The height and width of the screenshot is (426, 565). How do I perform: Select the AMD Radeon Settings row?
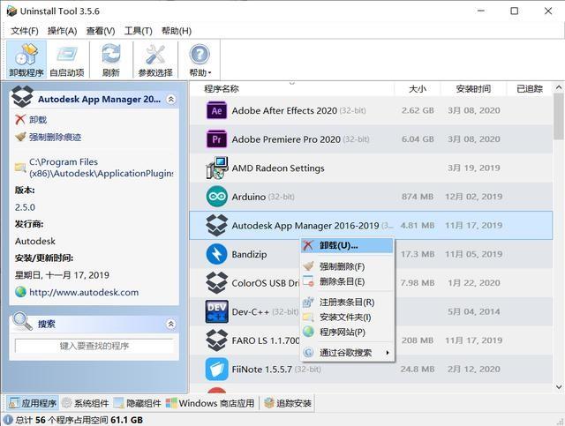point(371,168)
